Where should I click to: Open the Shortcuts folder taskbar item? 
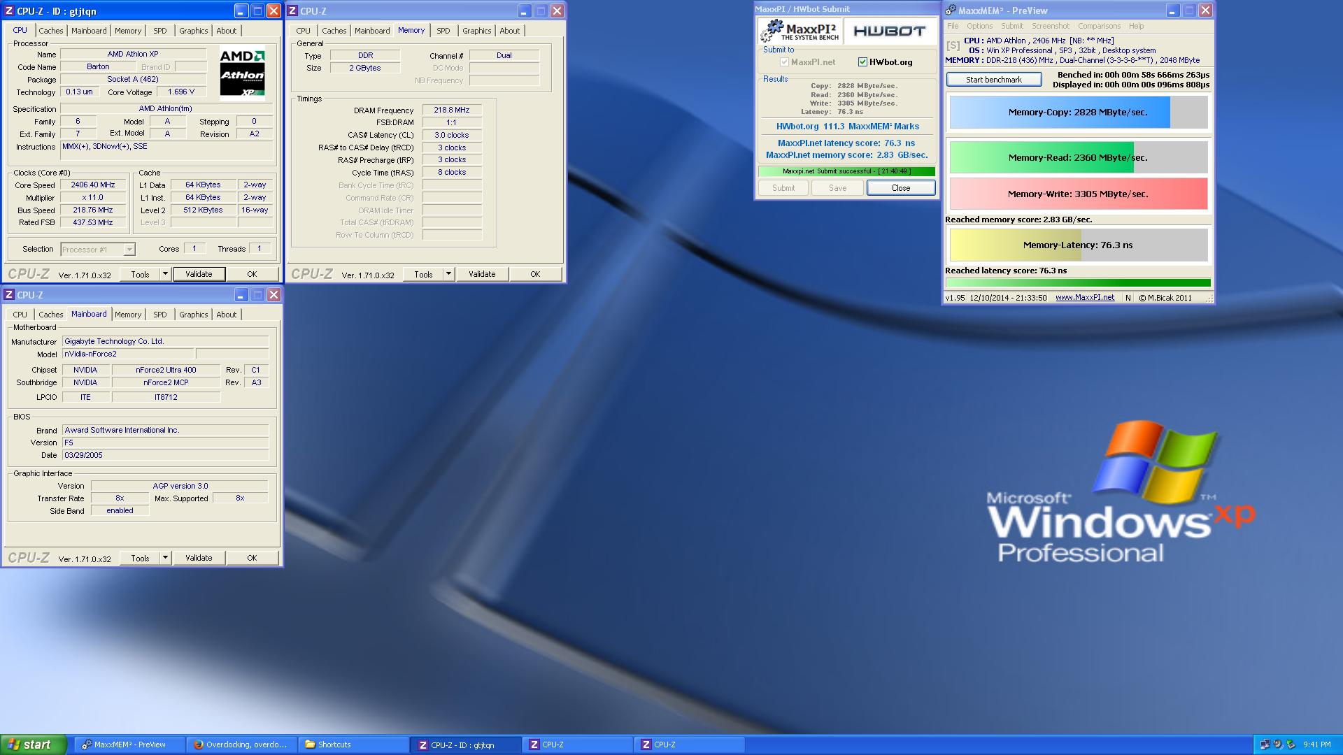coord(353,745)
